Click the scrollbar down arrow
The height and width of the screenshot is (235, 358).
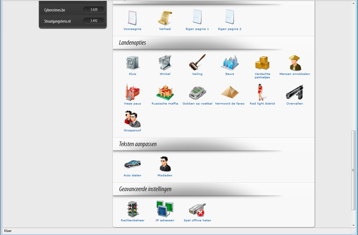point(354,225)
